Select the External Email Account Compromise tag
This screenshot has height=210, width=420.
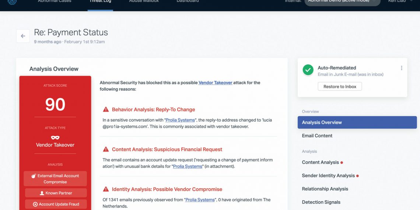pos(55,179)
